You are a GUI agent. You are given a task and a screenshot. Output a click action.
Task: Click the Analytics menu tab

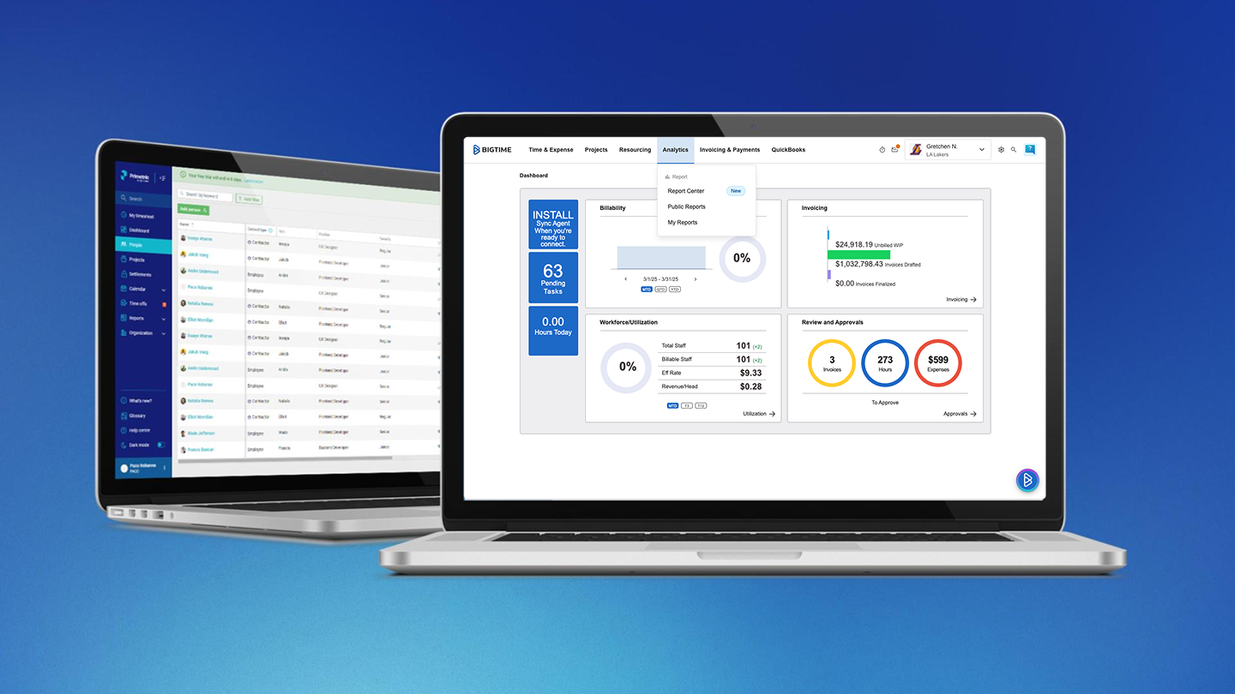(676, 150)
